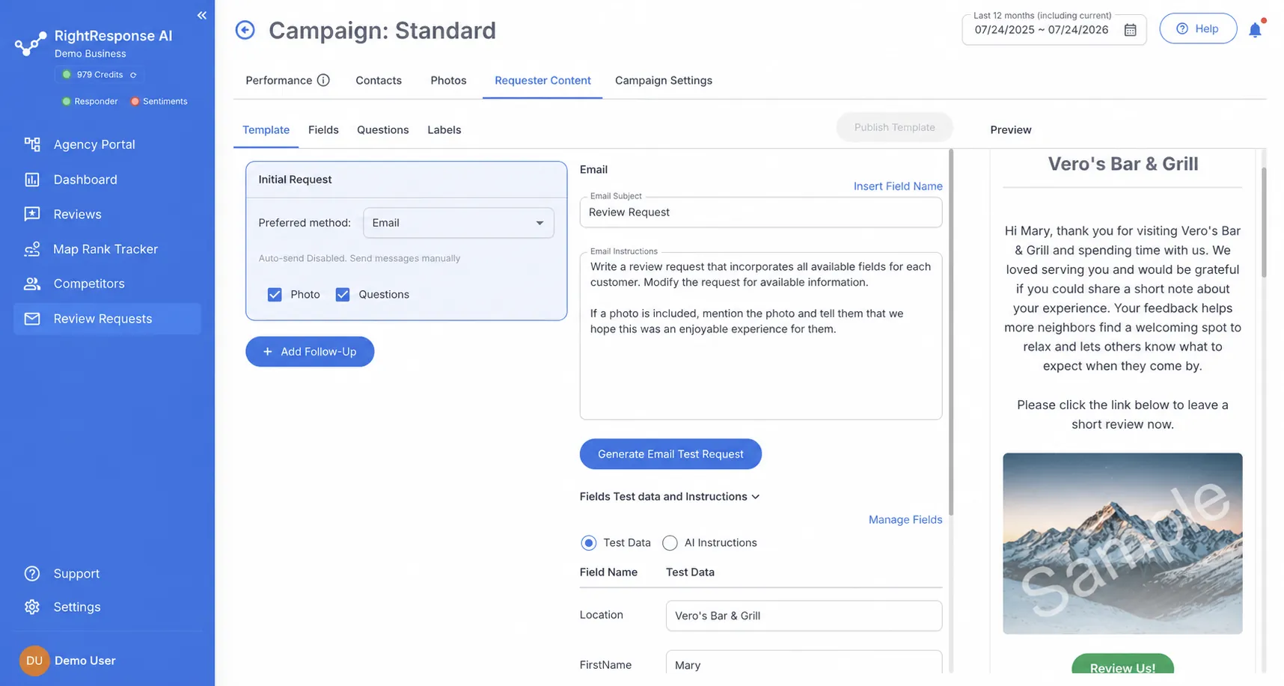The width and height of the screenshot is (1284, 686).
Task: Switch to the Questions sub-tab
Action: click(382, 130)
